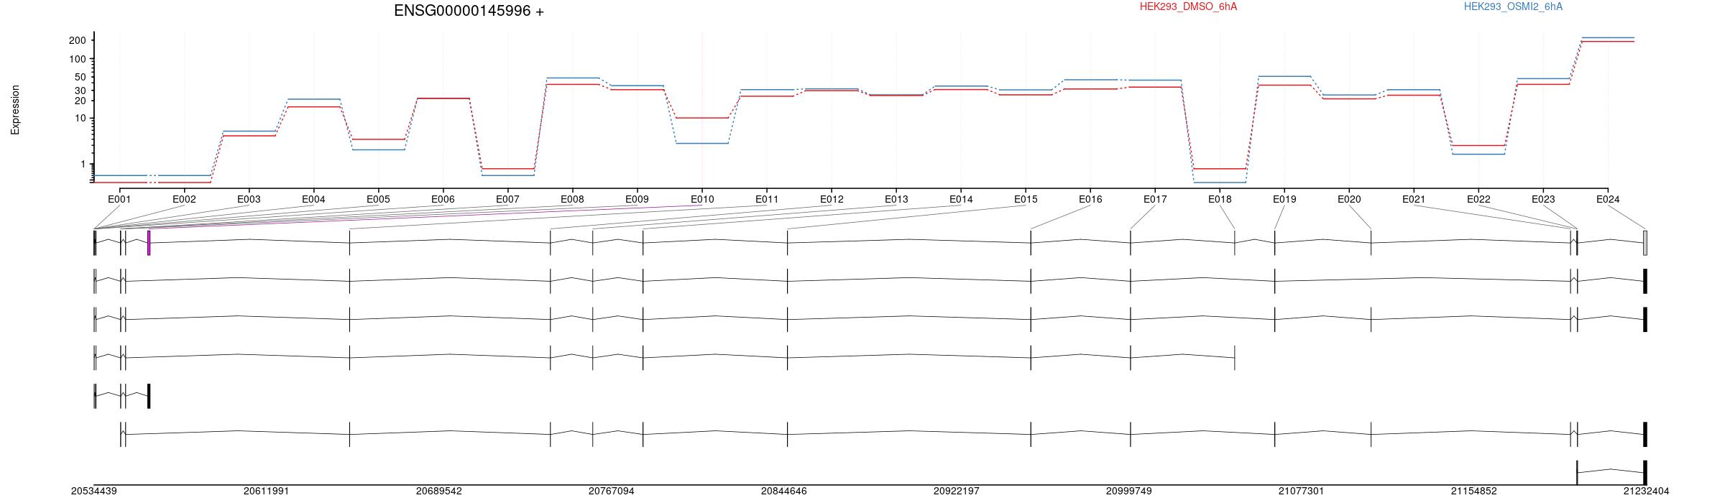The width and height of the screenshot is (1725, 503).
Task: Click exon label E003
Action: [x=249, y=199]
